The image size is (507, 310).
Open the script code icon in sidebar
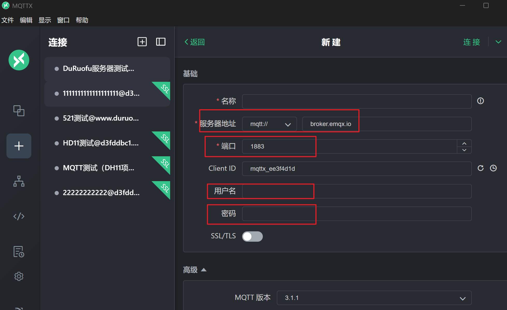(19, 216)
